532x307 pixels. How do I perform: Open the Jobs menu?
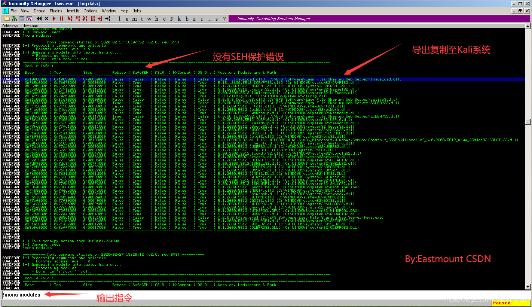(137, 11)
